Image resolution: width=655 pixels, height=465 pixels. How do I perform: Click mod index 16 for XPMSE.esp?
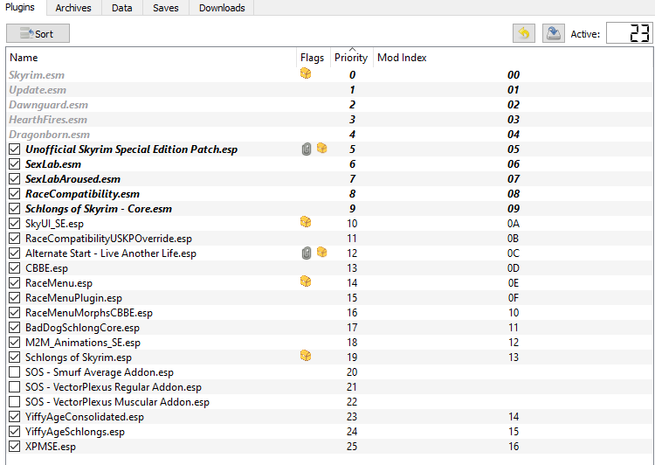point(514,447)
